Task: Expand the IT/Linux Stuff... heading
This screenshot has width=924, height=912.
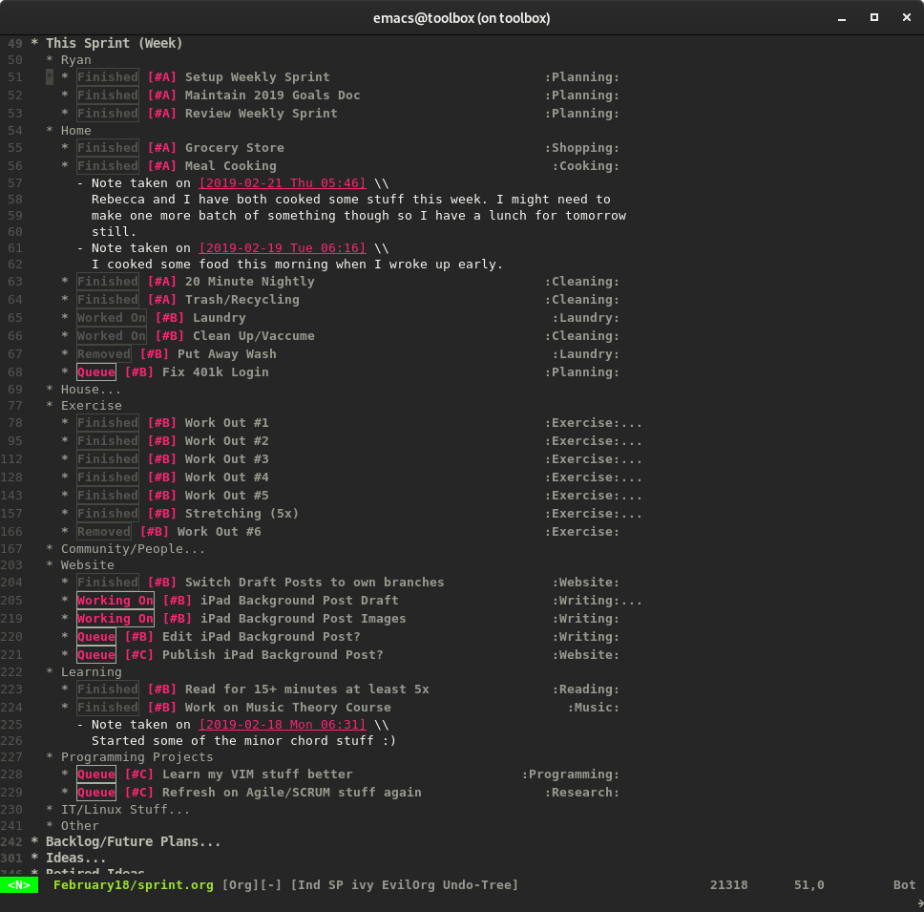Action: point(125,810)
